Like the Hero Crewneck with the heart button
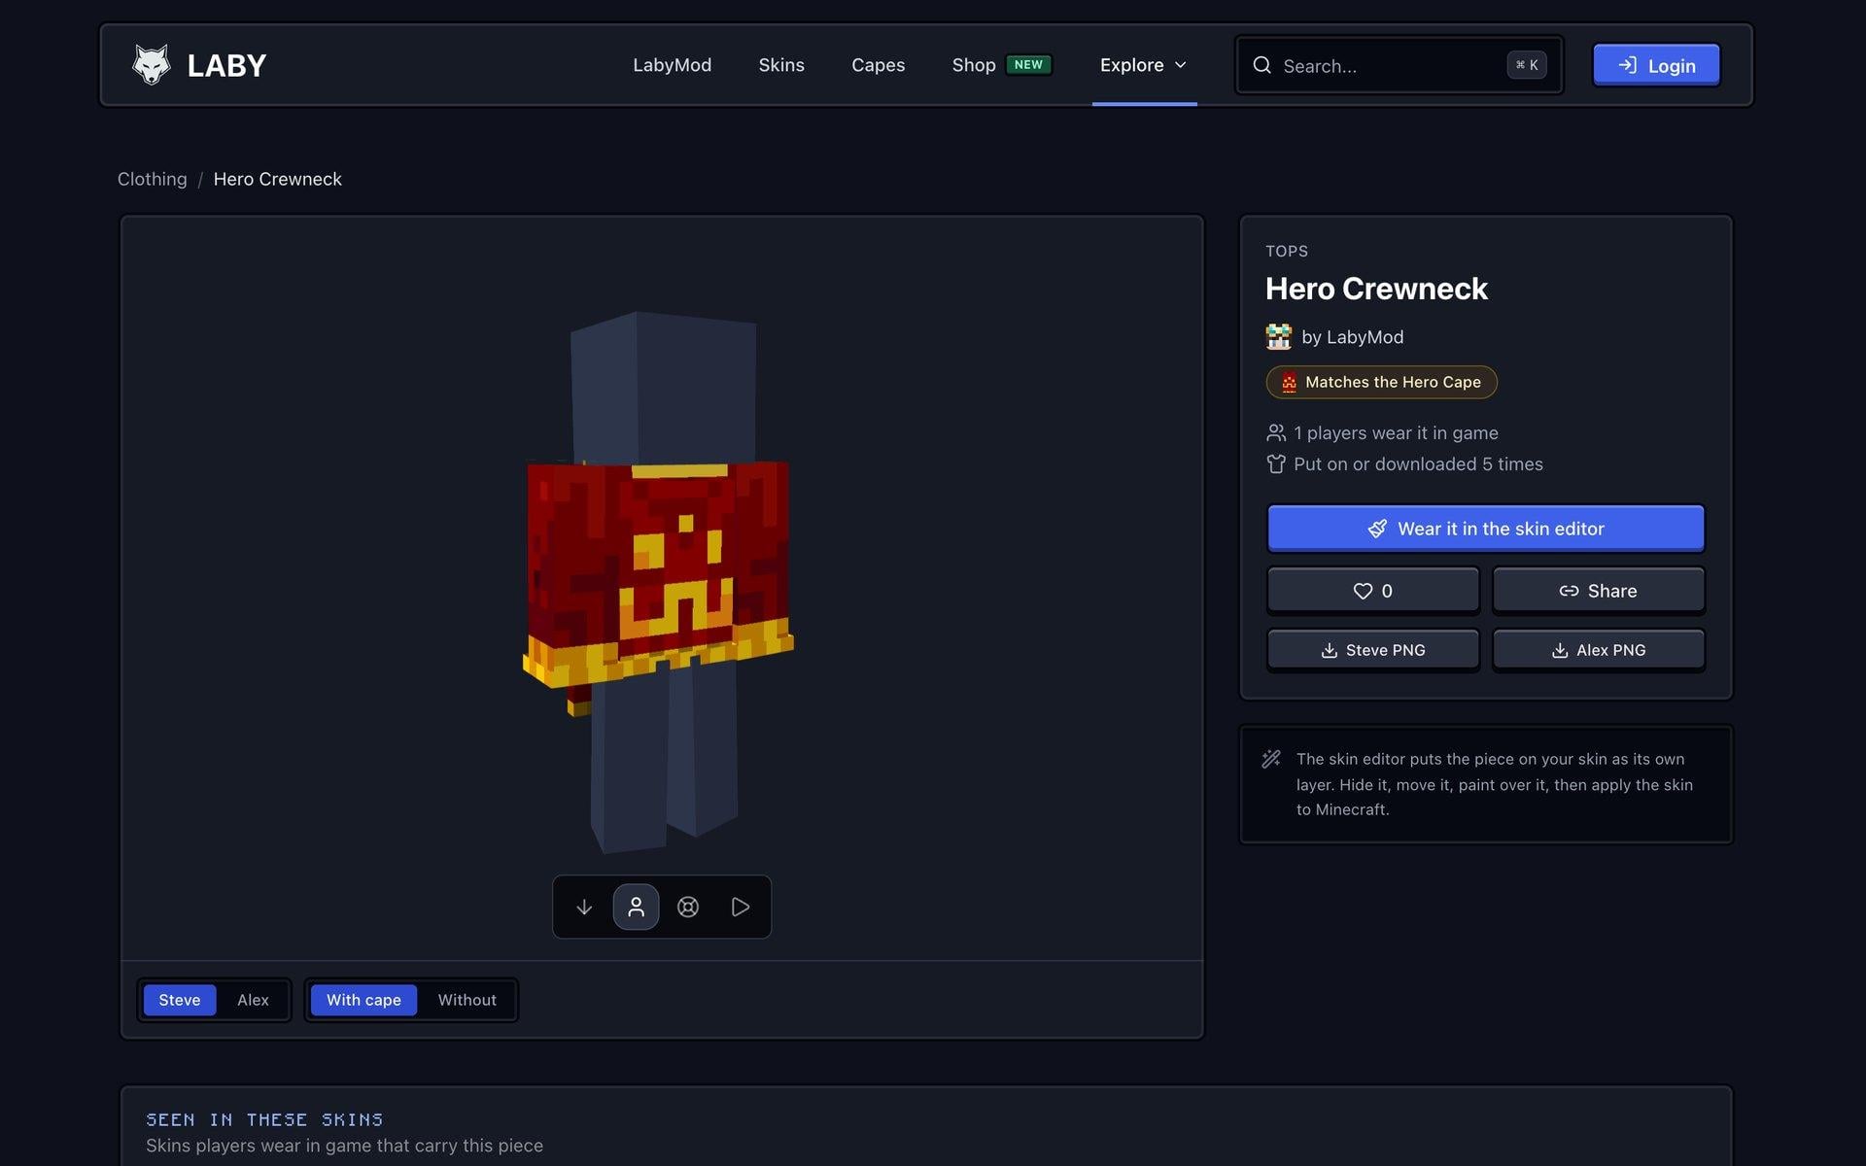The width and height of the screenshot is (1866, 1166). [x=1373, y=591]
